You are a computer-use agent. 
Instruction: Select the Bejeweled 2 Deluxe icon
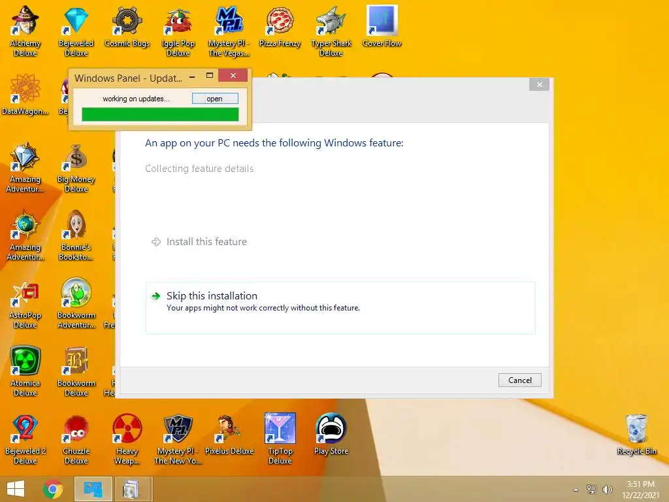point(25,439)
